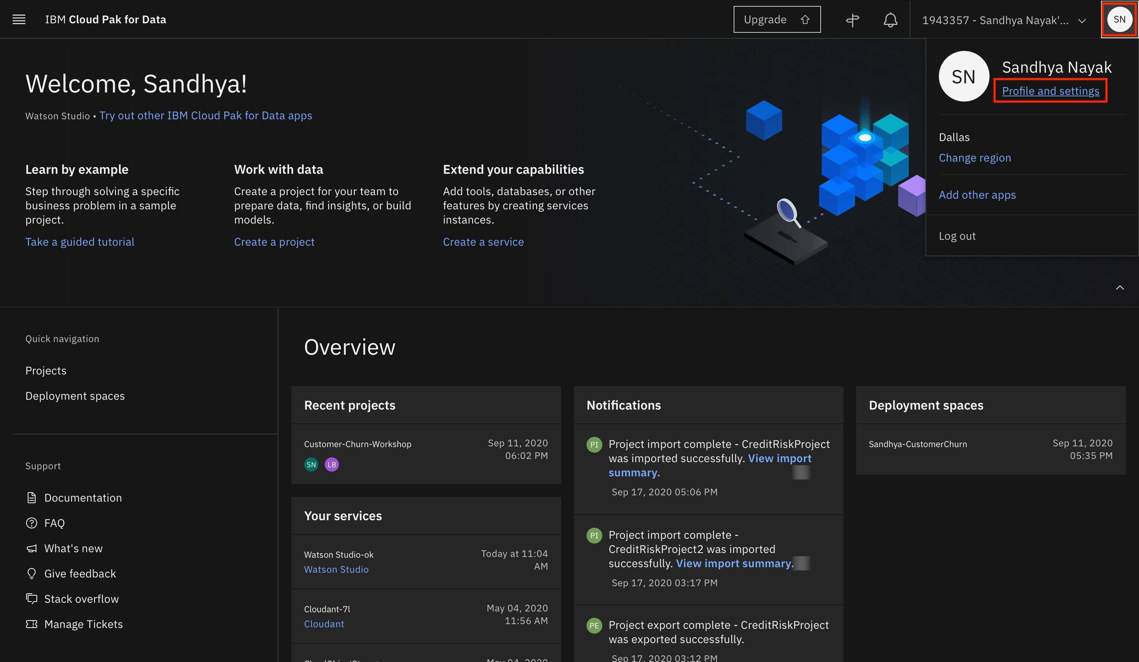
Task: Click the notifications bell icon
Action: (x=890, y=19)
